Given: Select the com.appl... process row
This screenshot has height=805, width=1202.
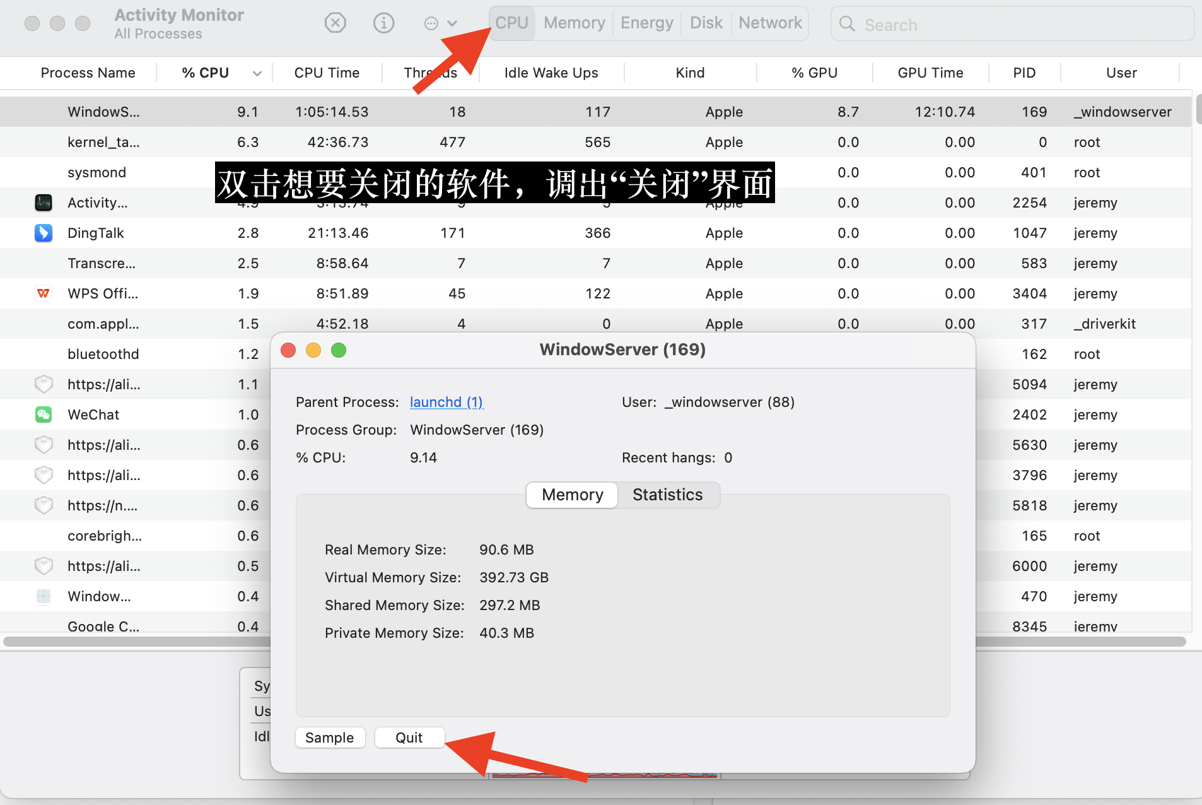Looking at the screenshot, I should tap(595, 324).
